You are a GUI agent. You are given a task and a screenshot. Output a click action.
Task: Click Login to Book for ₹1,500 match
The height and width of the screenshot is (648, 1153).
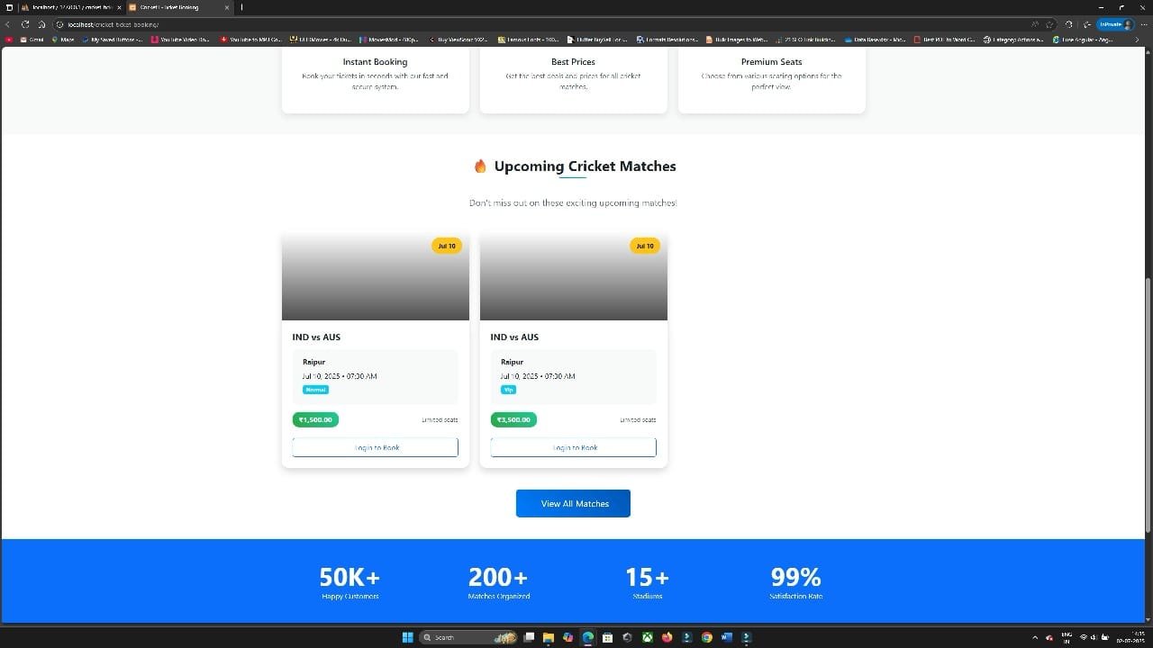point(375,447)
